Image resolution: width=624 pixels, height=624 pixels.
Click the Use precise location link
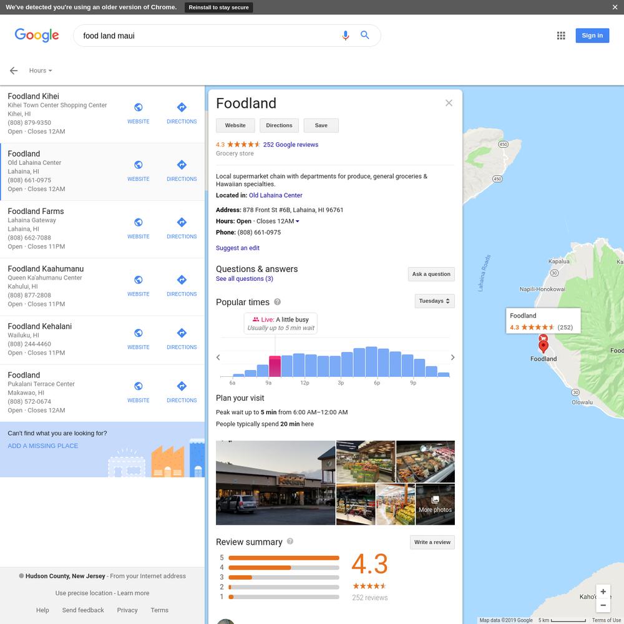coord(84,593)
